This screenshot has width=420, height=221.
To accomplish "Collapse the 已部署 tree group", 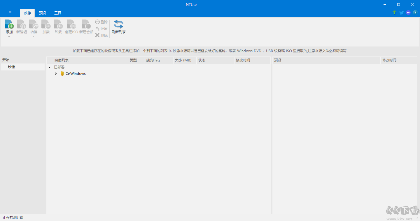I will click(49, 67).
